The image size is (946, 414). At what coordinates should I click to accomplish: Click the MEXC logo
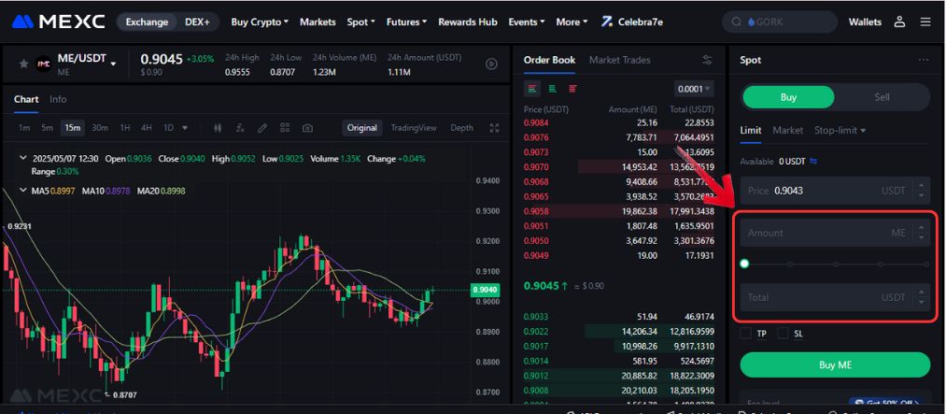point(58,21)
